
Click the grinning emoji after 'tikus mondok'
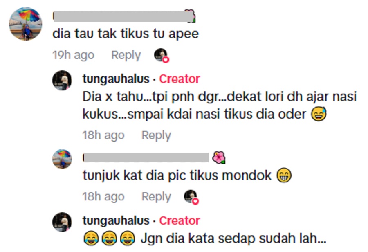tap(284, 175)
